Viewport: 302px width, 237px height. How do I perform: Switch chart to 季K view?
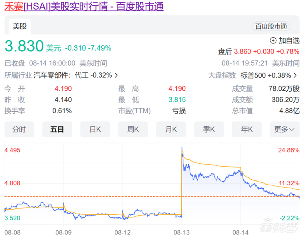click(209, 130)
